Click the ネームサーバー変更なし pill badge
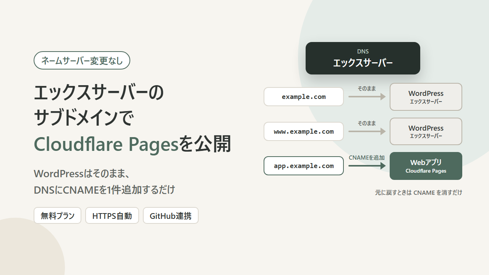Screen dimensions: 489x275 (x=82, y=60)
